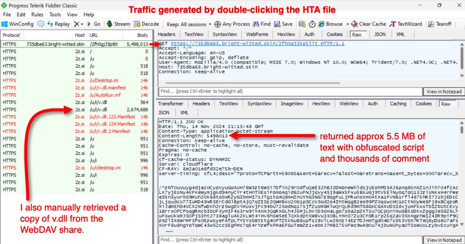Viewport: 465px width, 244px height.
Task: Open the request inspector XML tab
Action: click(x=400, y=34)
